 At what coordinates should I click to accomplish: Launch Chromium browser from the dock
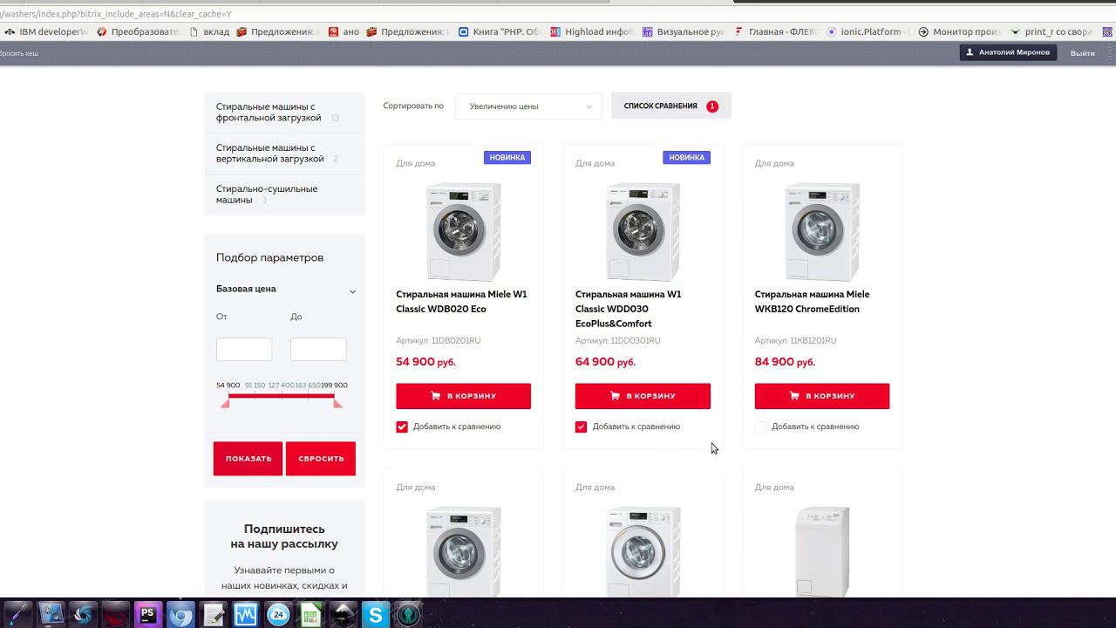pos(180,615)
